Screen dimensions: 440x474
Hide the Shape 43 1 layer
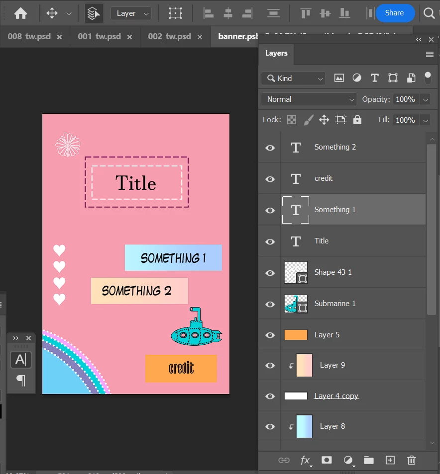[x=270, y=273]
